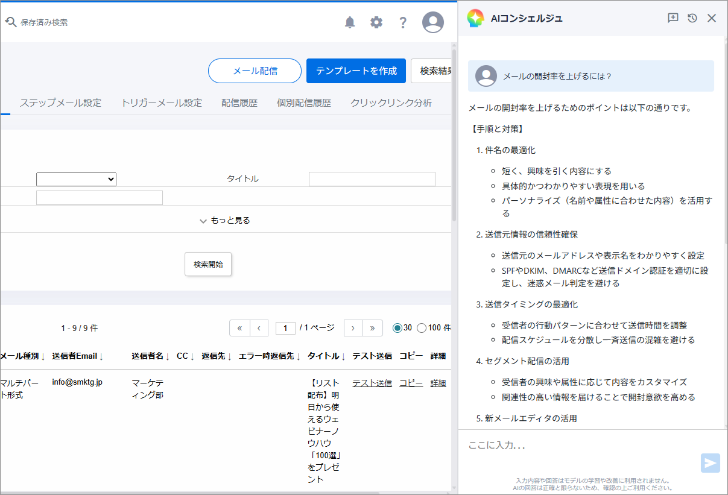The height and width of the screenshot is (495, 728).
Task: Select 30 items per page
Action: pyautogui.click(x=397, y=328)
